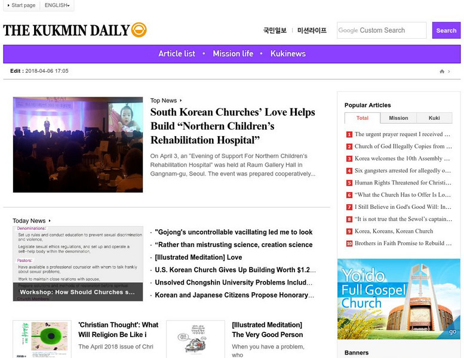The image size is (464, 358).
Task: Open the Northern Children's Rehabilitation Hospital headline
Action: coord(232,126)
